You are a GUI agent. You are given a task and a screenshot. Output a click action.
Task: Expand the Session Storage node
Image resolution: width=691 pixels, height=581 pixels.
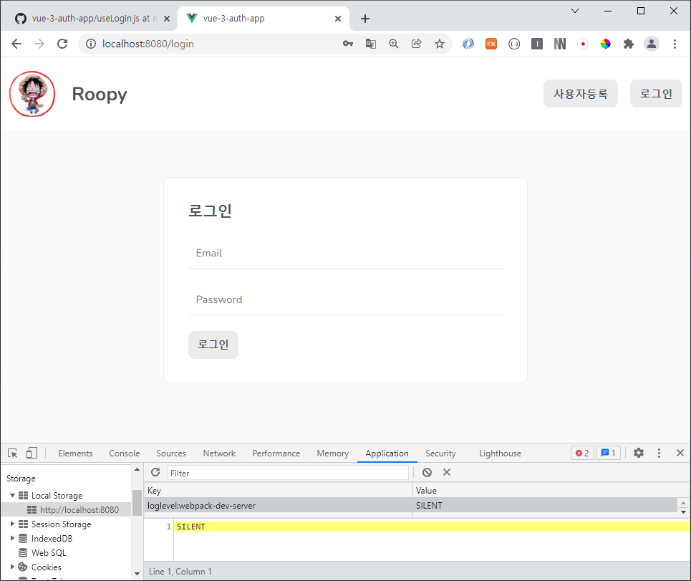[x=12, y=524]
